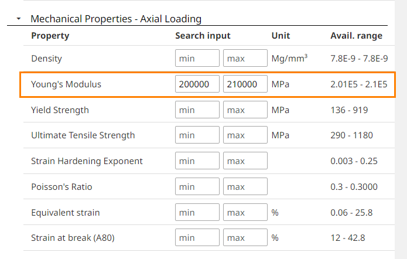Click Young's Modulus available range value
Viewport: 407px width, 259px height.
point(358,84)
